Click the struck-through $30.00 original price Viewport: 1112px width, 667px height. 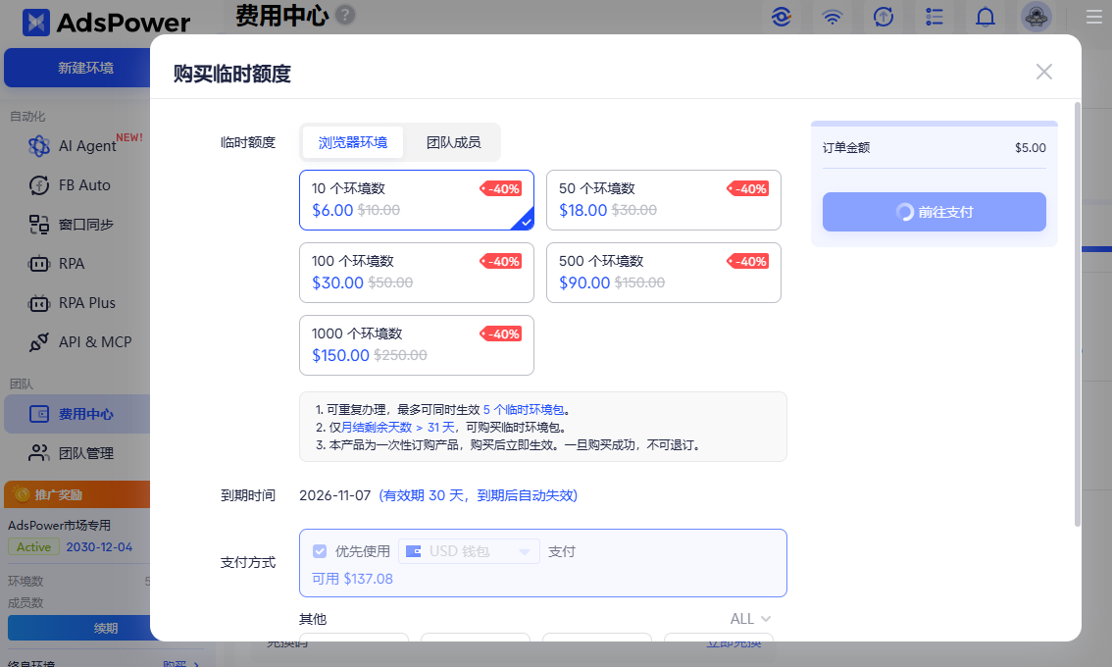pos(634,210)
